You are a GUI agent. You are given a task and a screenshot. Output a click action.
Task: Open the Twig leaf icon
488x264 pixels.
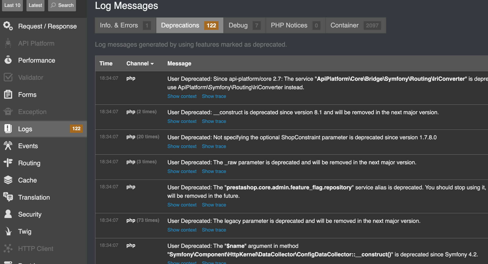8,231
